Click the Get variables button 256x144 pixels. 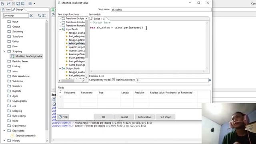pyautogui.click(x=145, y=117)
